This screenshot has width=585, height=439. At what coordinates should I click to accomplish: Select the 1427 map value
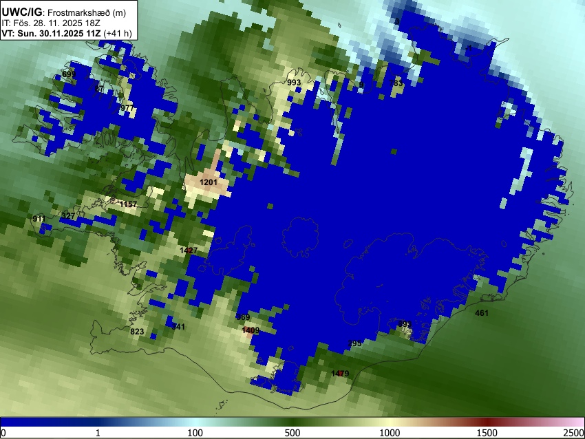pos(189,250)
